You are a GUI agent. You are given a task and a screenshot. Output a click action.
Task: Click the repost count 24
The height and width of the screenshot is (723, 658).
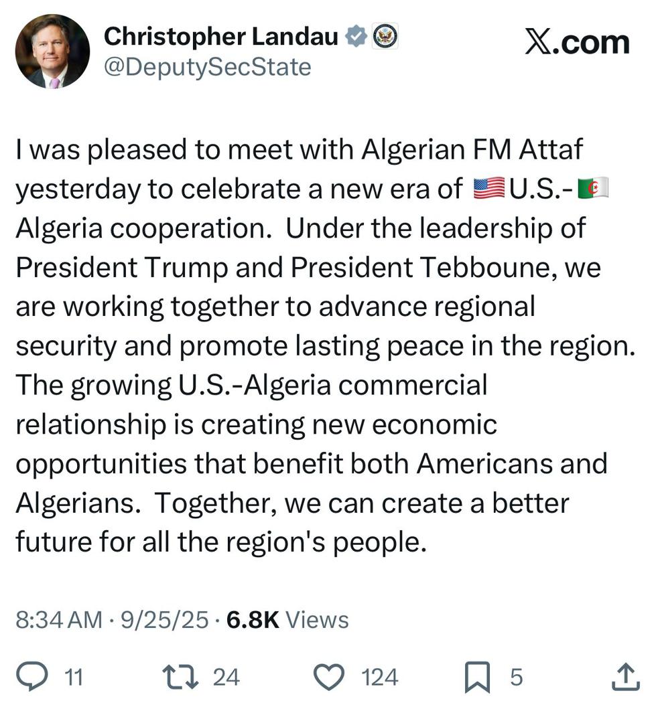[x=226, y=677]
